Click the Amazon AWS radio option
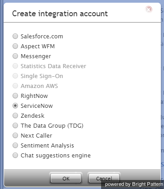The width and height of the screenshot is (164, 189). (x=15, y=86)
